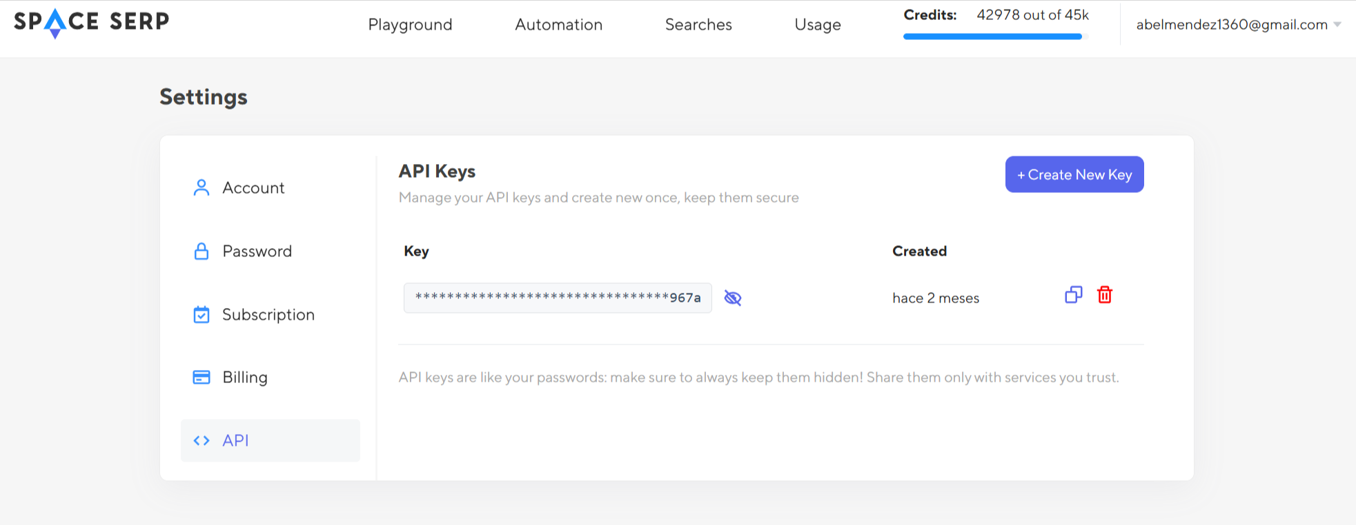Expand the caret arrow beside the account email
The width and height of the screenshot is (1356, 525).
click(1337, 25)
